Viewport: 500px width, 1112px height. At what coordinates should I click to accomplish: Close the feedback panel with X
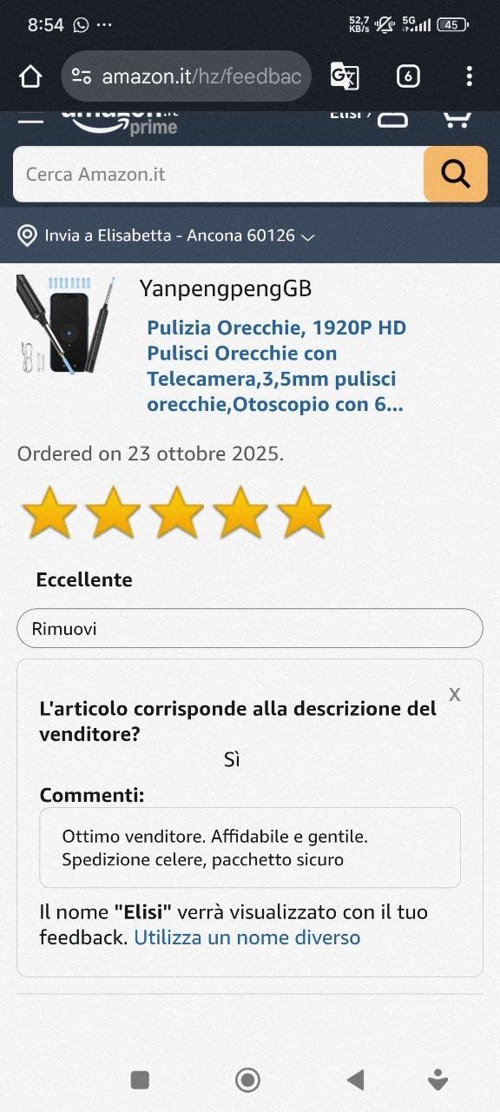click(x=455, y=694)
